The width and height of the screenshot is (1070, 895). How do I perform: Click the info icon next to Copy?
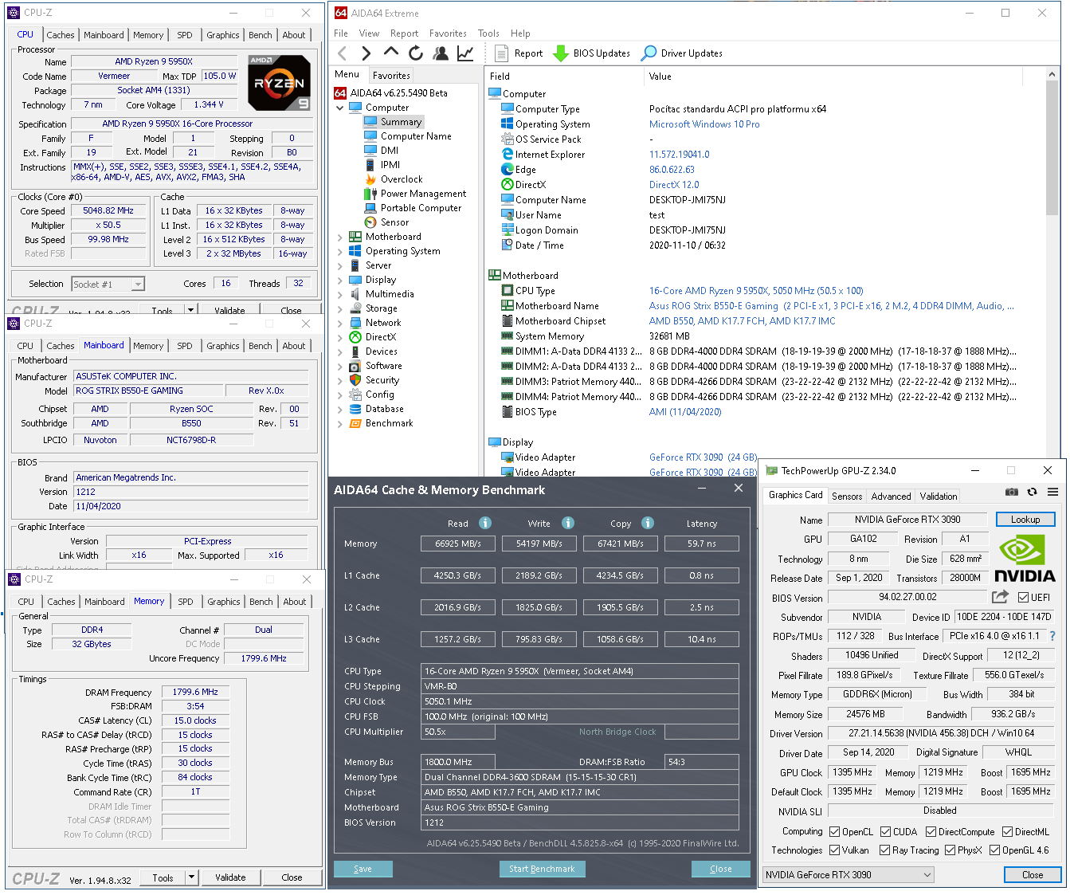click(x=648, y=523)
